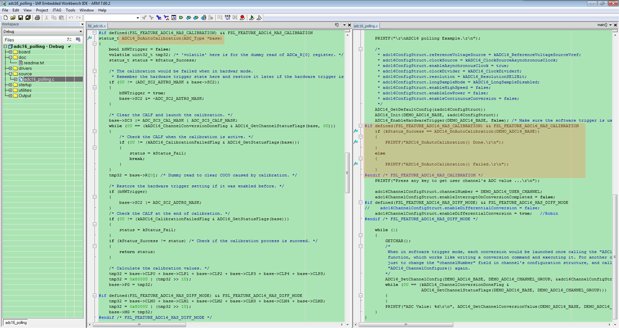Select the adc16_polling workspace bottom tab
The height and width of the screenshot is (328, 619).
tap(16, 322)
